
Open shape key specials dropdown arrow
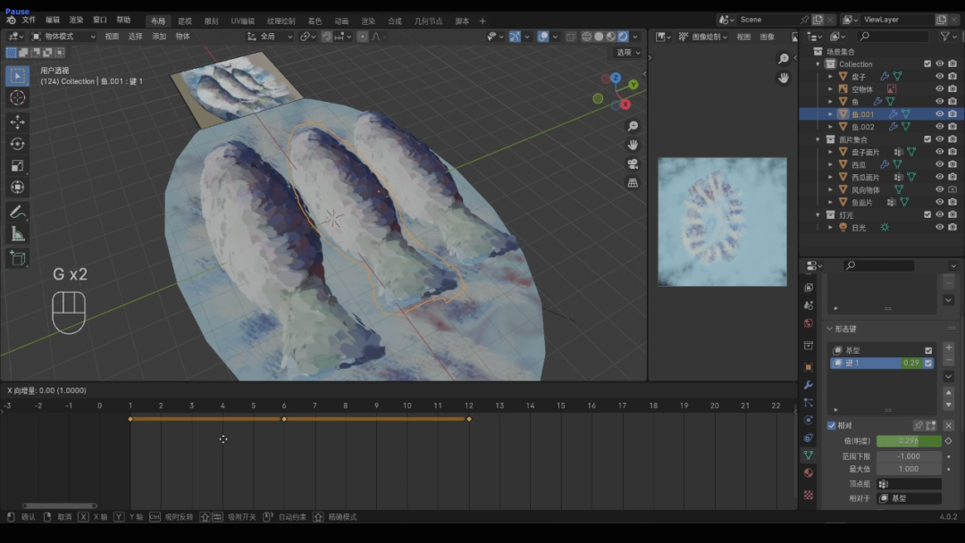tap(948, 376)
